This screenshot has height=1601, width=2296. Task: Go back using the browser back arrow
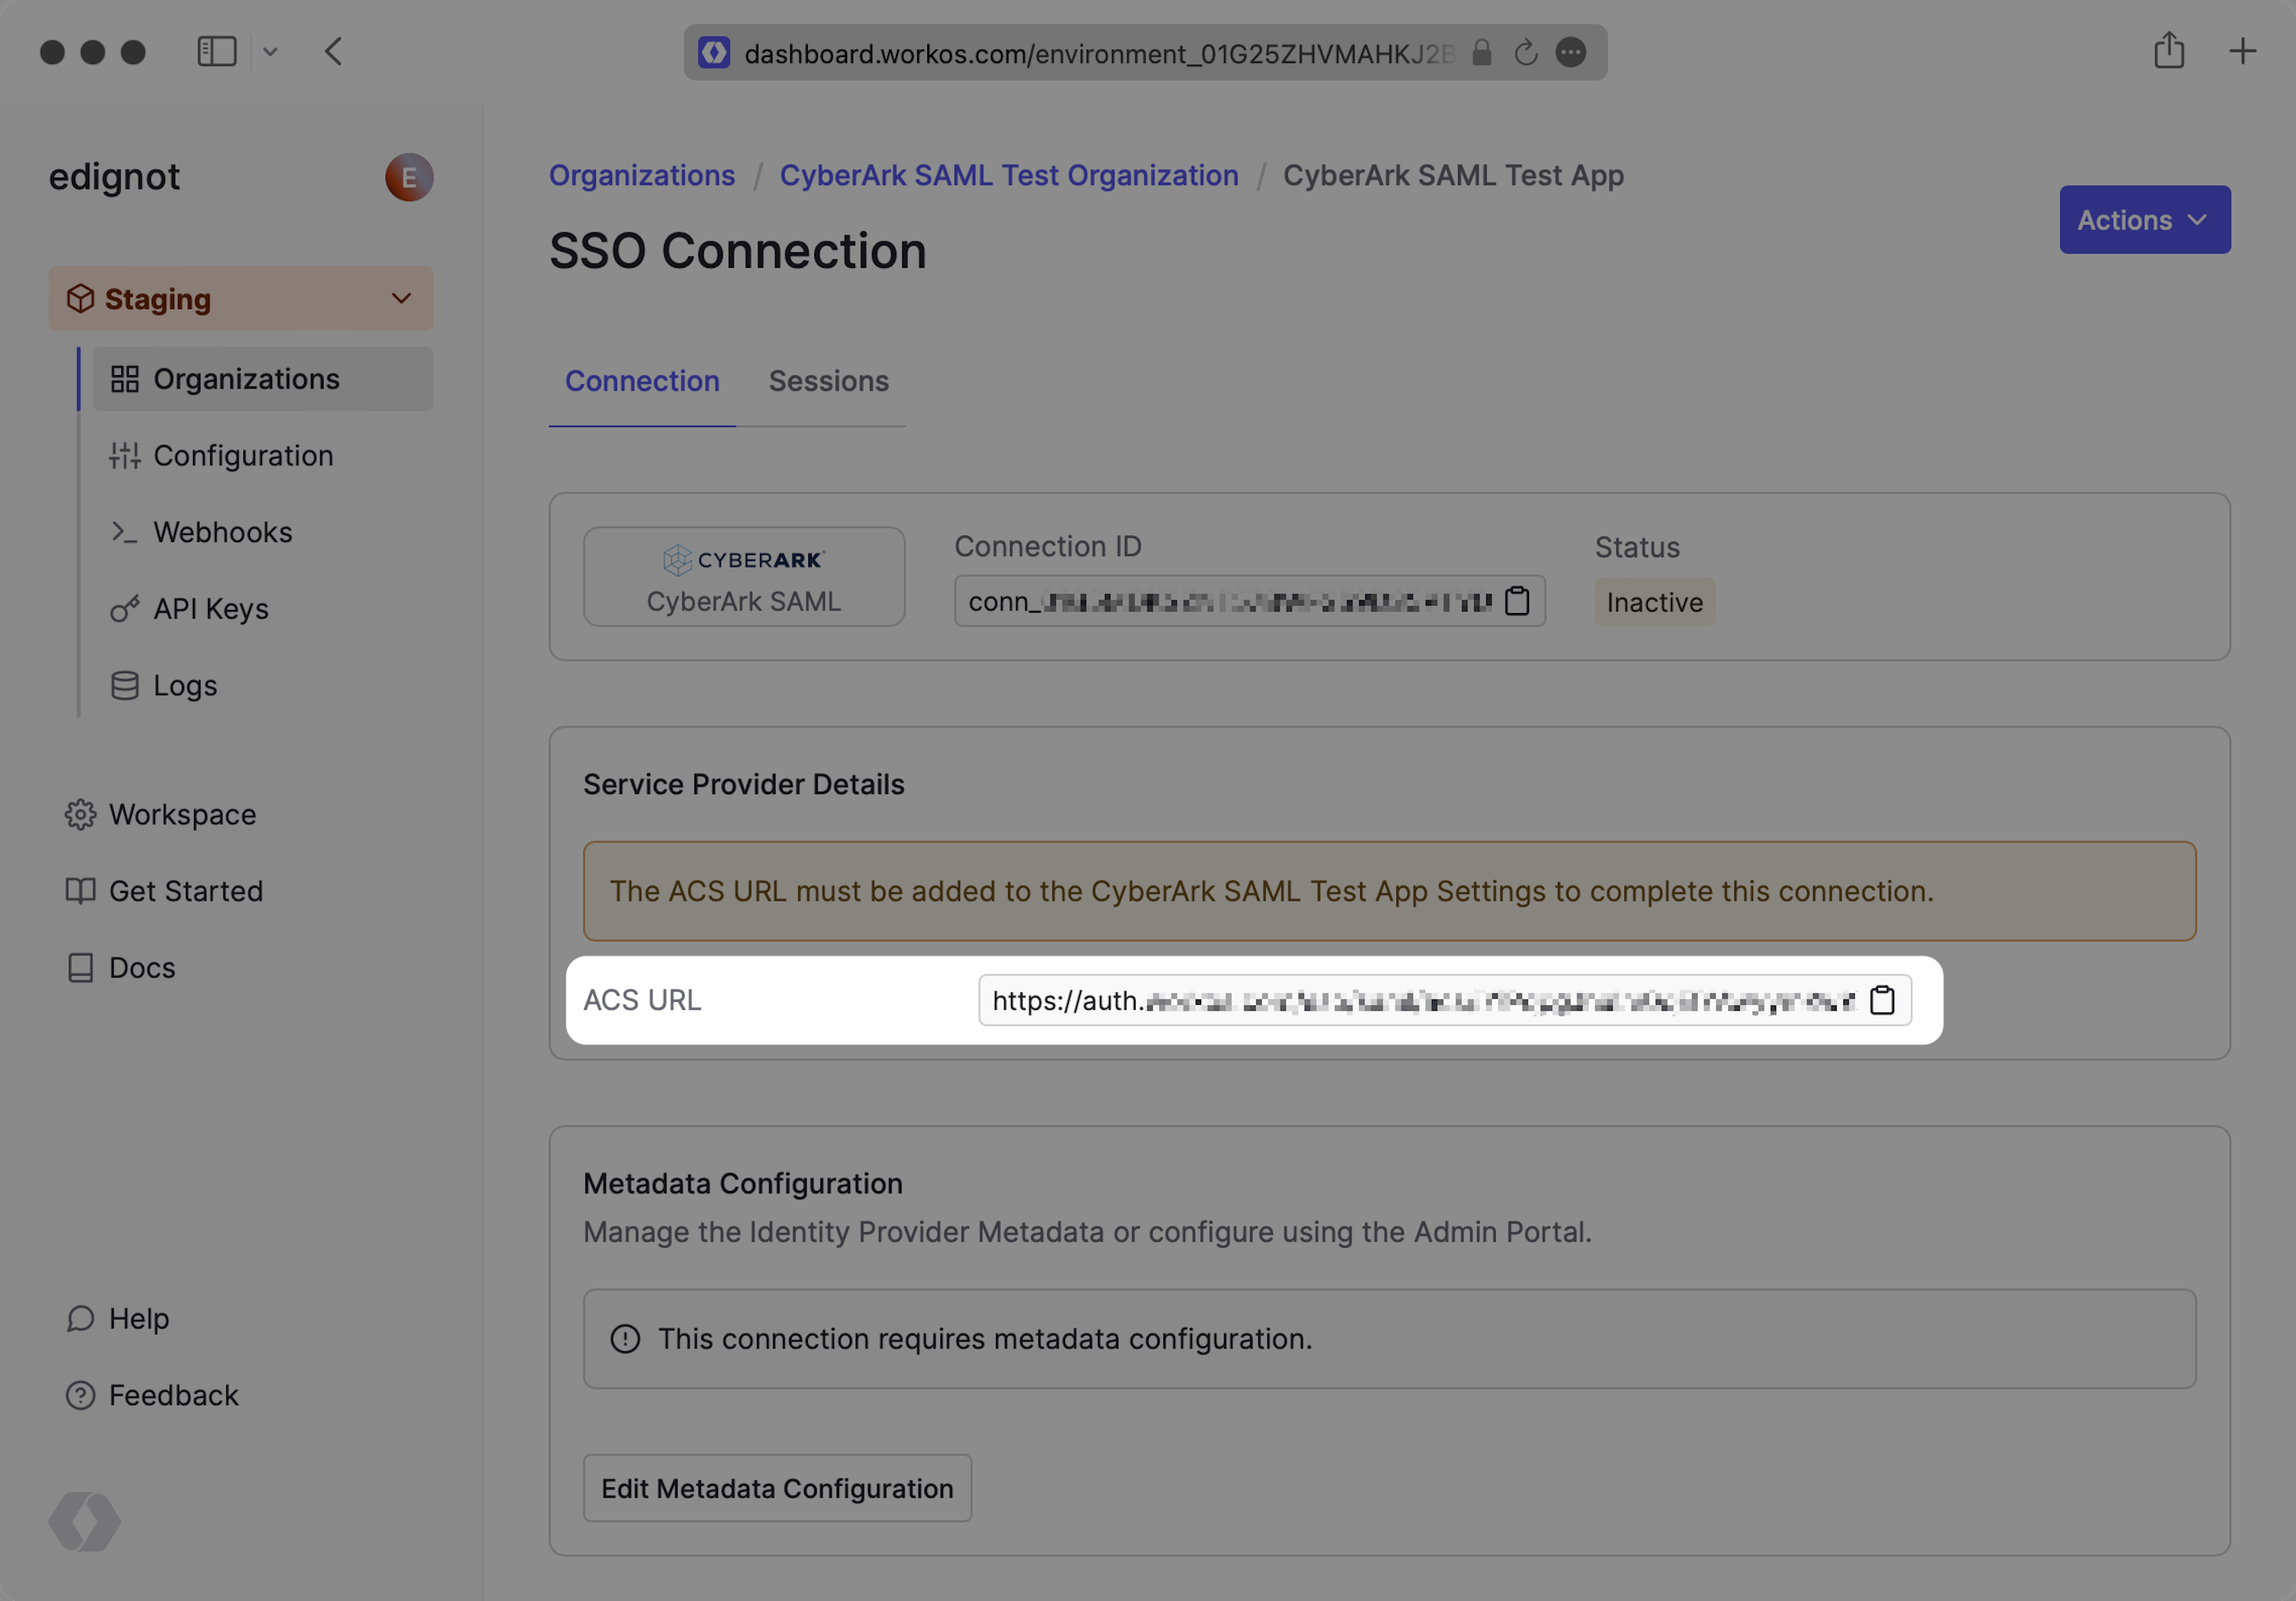click(x=334, y=52)
